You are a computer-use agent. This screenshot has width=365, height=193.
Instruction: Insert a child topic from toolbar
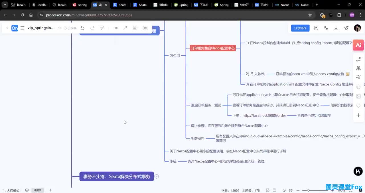115,28
